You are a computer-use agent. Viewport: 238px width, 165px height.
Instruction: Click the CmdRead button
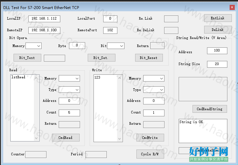[x=66, y=138]
